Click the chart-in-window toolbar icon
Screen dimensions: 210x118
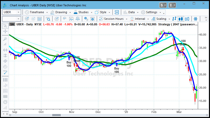click(x=71, y=19)
